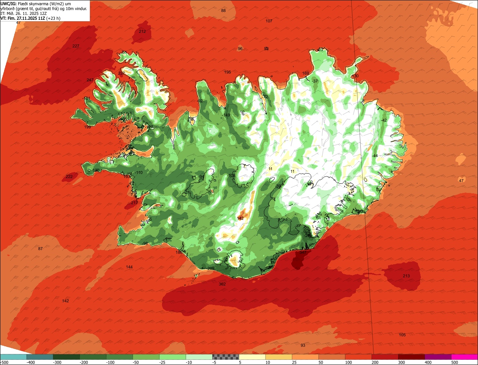Click the light orange legend swatch between 25 and 50
This screenshot has height=365, width=478.
tap(305, 357)
